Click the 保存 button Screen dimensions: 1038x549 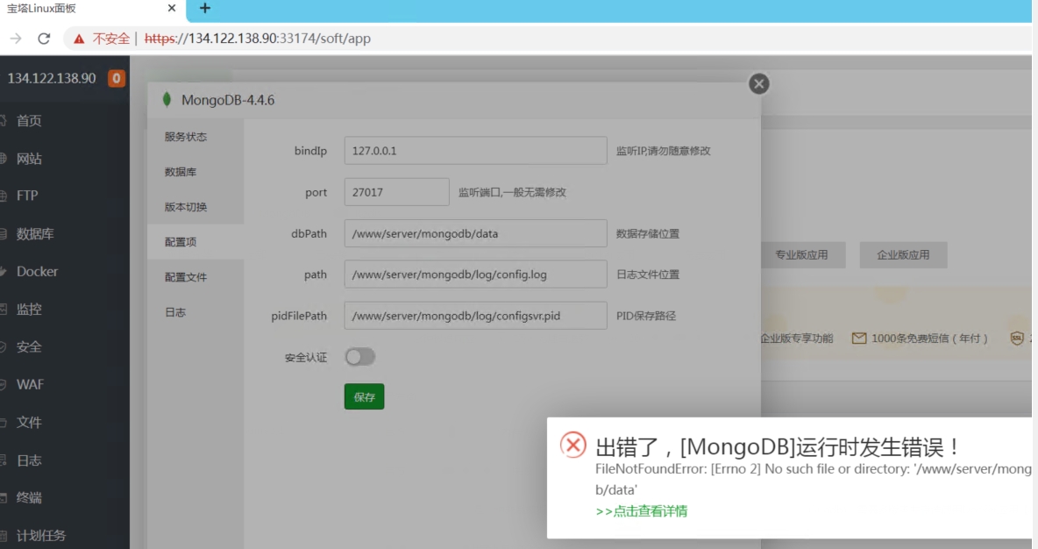(364, 396)
